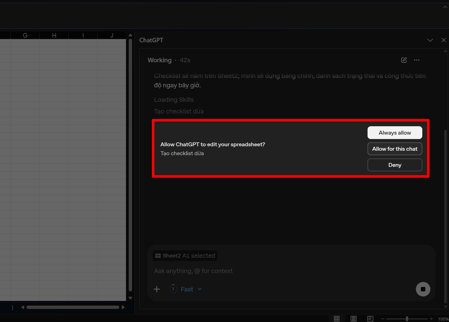This screenshot has width=449, height=322.
Task: Switch to Normal view in status bar
Action: (x=337, y=319)
